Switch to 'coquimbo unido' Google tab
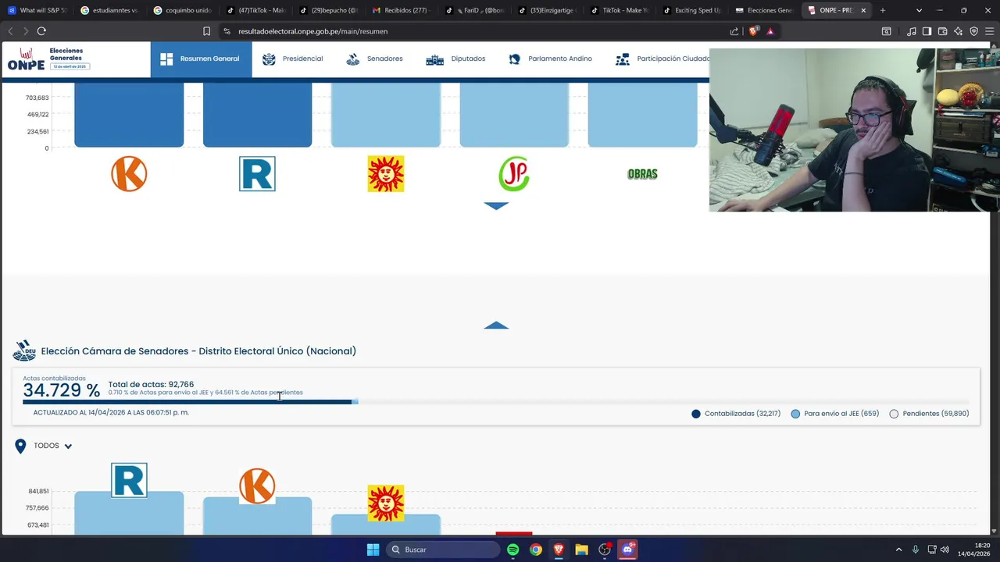The image size is (1000, 562). [x=182, y=10]
